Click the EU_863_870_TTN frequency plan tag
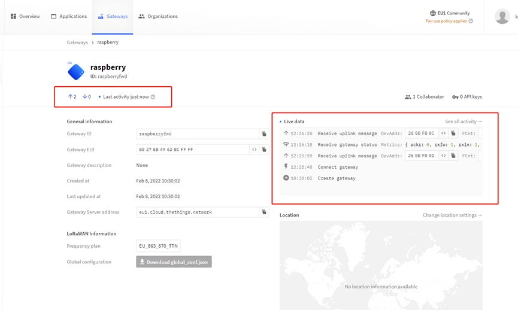 click(158, 246)
